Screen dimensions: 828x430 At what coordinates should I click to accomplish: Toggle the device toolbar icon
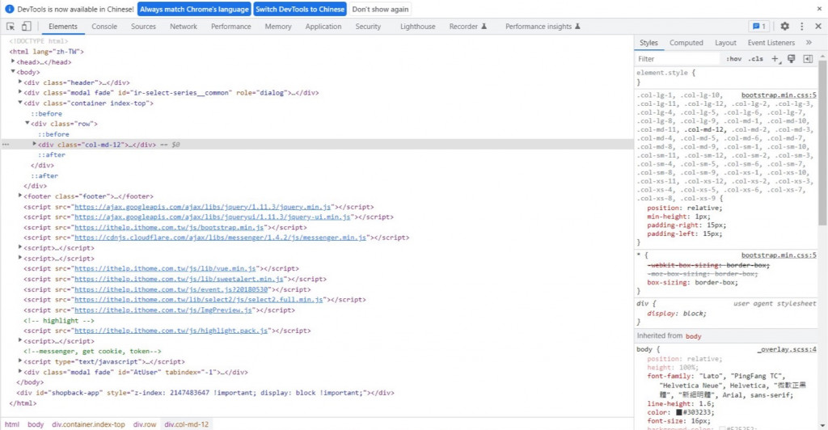coord(27,27)
